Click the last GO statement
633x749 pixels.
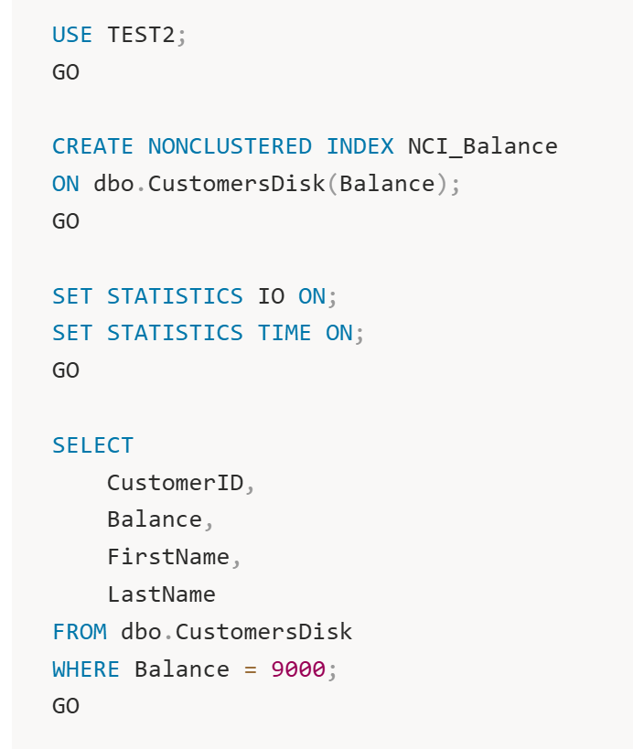66,706
